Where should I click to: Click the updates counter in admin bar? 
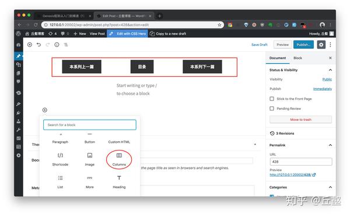point(52,34)
